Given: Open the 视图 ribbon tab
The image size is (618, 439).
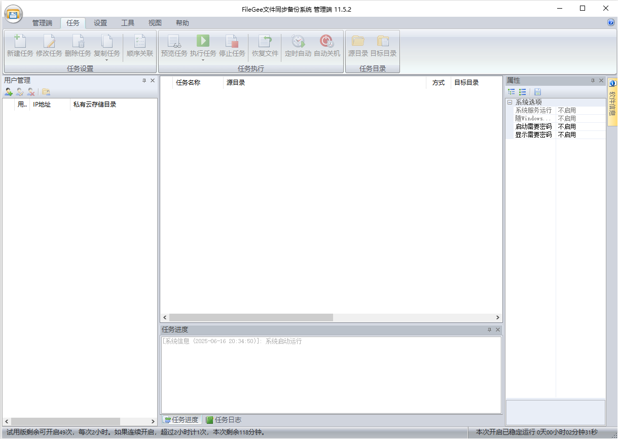Looking at the screenshot, I should (155, 23).
